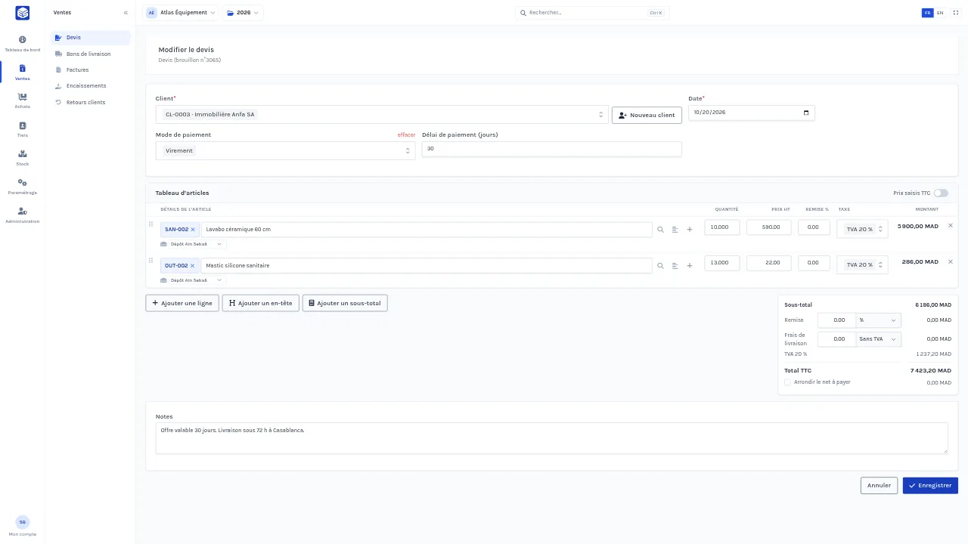Click into the Notes text area

tap(551, 438)
